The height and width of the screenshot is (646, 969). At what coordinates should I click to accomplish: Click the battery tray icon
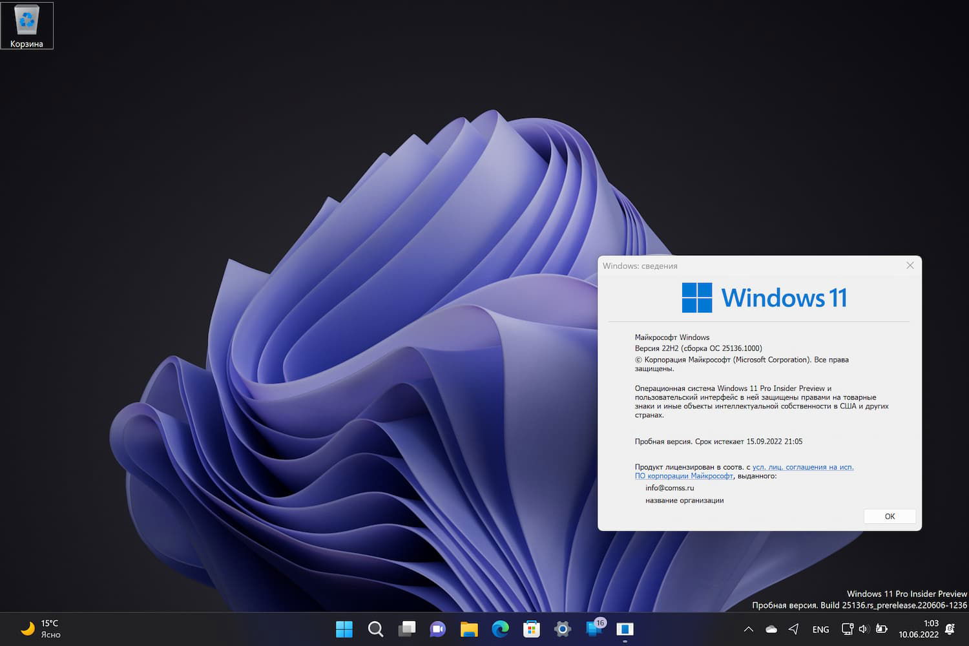(x=882, y=629)
